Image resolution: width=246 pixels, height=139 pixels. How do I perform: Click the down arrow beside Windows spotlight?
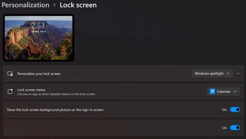pos(228,73)
